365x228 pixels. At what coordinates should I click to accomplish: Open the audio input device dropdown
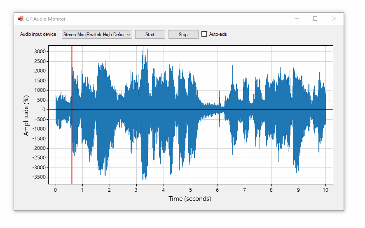(x=97, y=35)
